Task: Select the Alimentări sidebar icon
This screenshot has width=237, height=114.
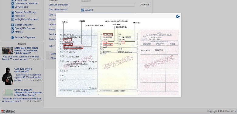Action: point(13,16)
